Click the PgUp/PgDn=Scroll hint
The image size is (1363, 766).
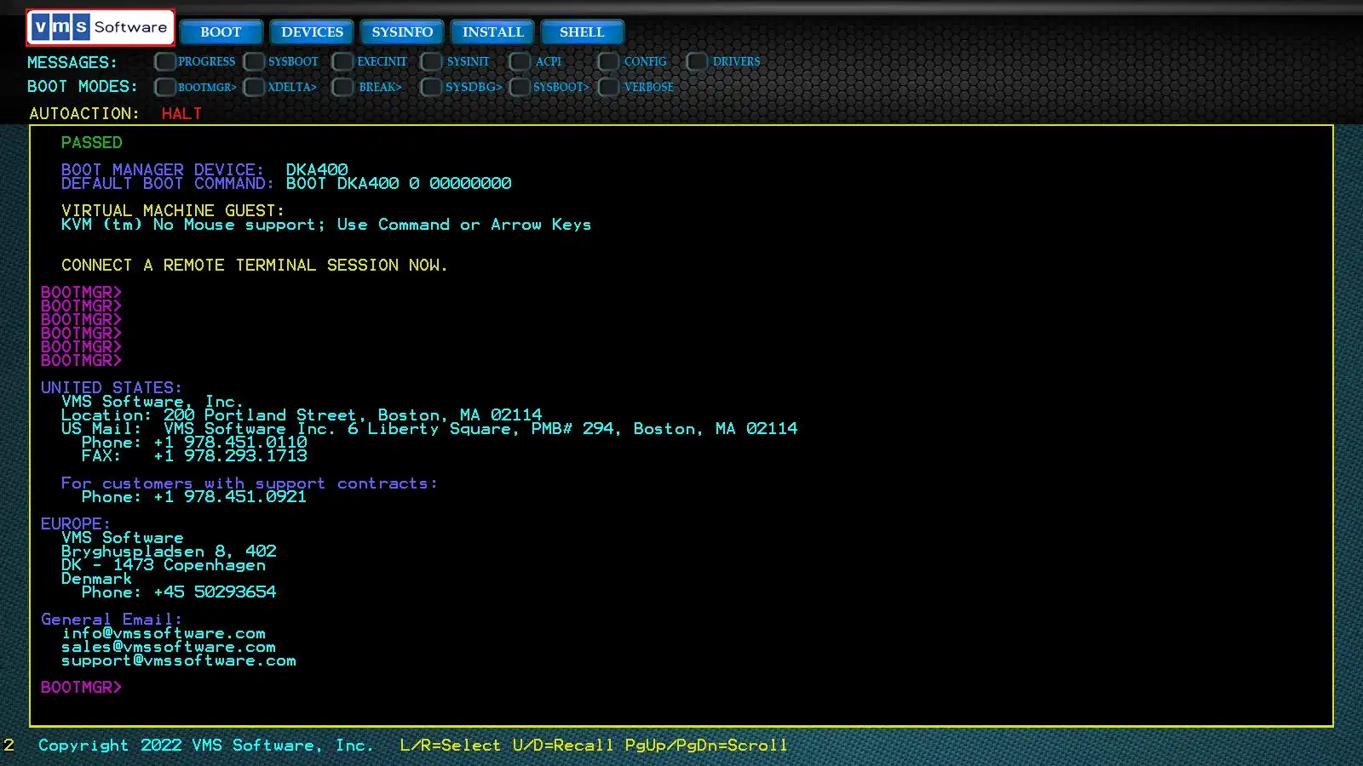706,745
